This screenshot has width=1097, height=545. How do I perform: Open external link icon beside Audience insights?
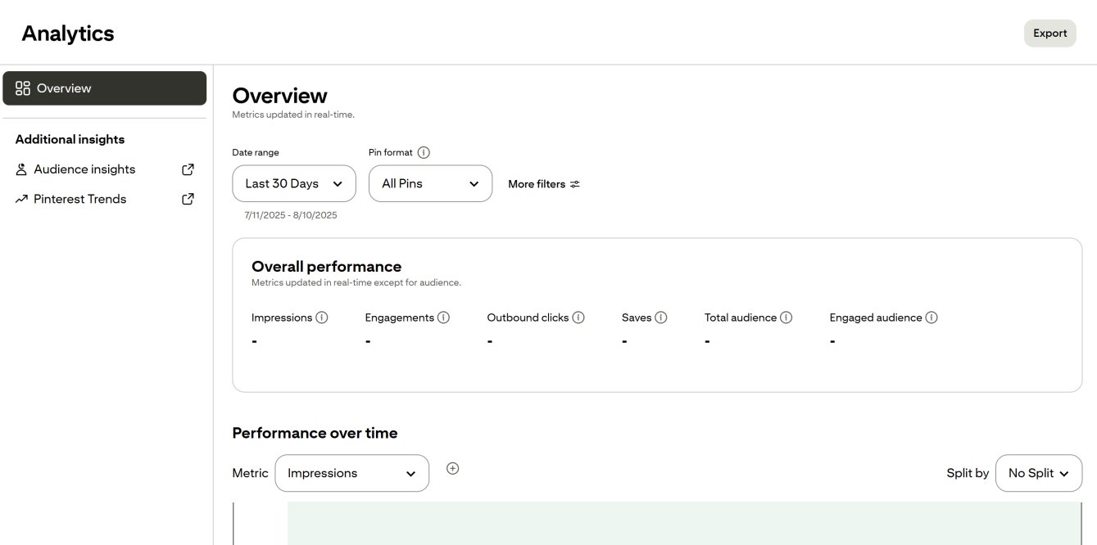point(188,169)
